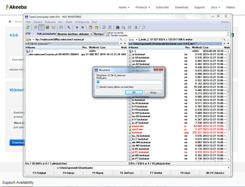Click the F7 UtwKat button

156,173
